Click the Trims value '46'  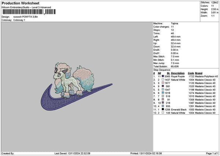tap(172, 33)
